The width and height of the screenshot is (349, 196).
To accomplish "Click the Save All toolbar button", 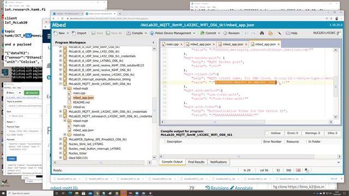I will [x=114, y=33].
